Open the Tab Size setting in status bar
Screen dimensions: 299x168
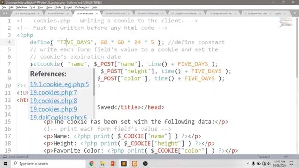(x=264, y=157)
